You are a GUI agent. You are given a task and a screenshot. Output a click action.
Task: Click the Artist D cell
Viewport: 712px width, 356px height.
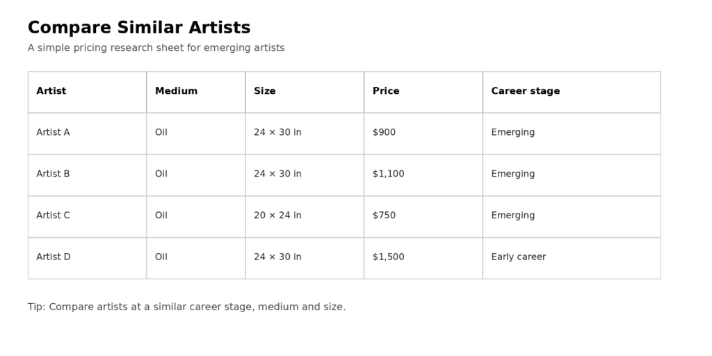click(x=87, y=258)
